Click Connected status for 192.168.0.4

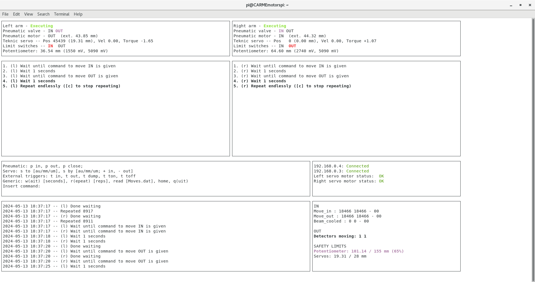click(357, 166)
